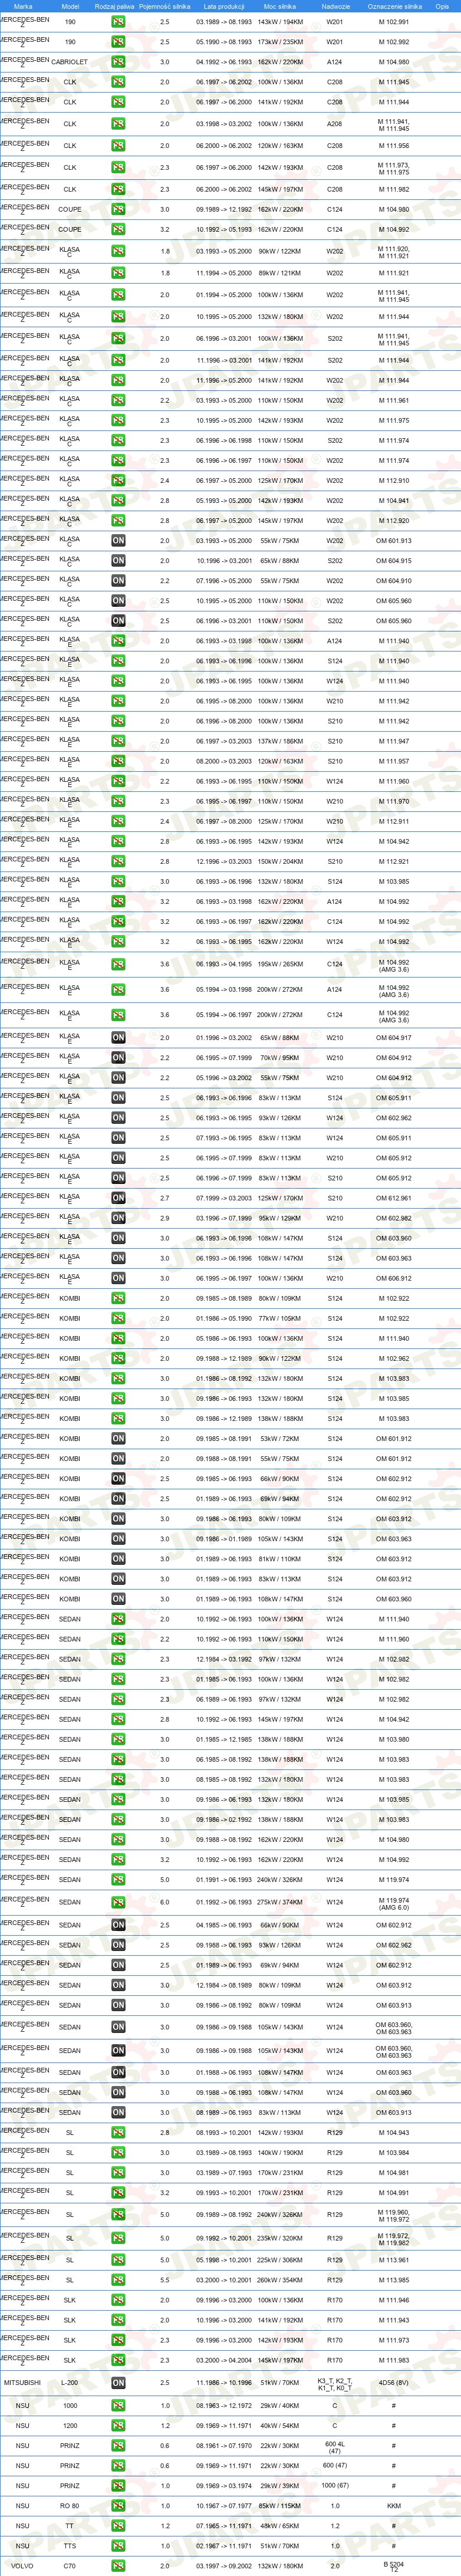Click the 'Rodzaj paliwa' column header

coord(114,6)
